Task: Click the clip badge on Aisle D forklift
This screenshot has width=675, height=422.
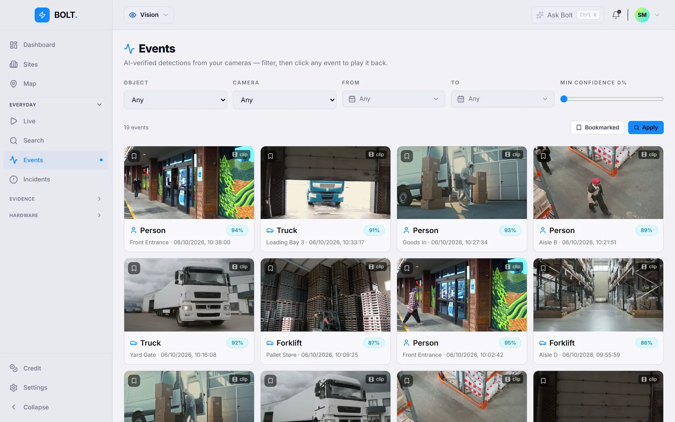Action: (x=649, y=267)
